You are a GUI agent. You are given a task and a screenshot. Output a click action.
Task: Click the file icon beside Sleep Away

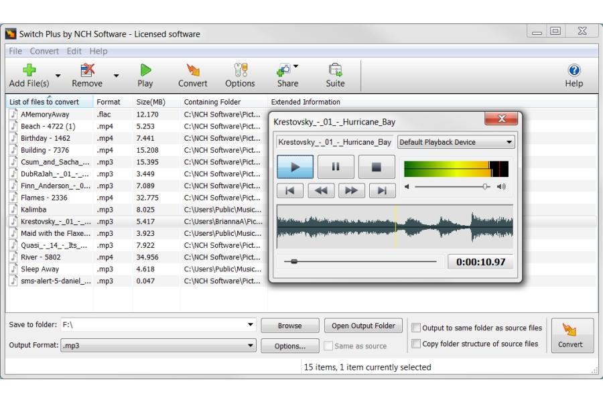coord(13,269)
